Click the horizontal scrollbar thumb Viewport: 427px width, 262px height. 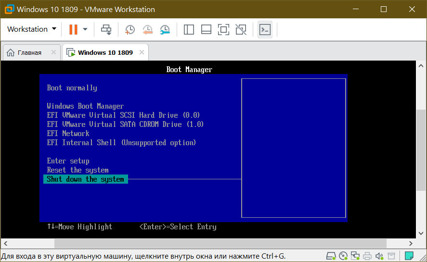tap(220, 244)
